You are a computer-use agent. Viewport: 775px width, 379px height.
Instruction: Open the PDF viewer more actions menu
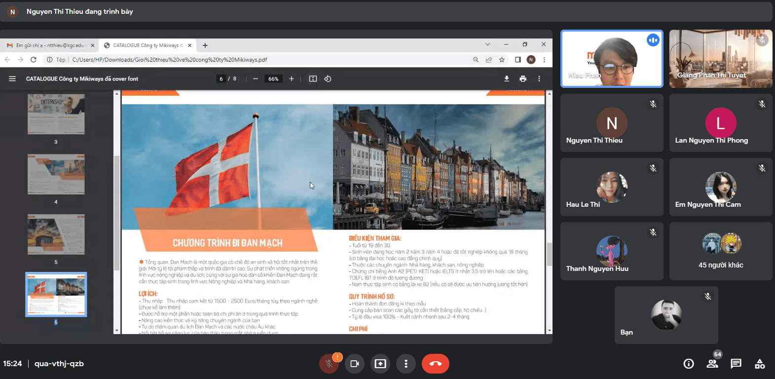pyautogui.click(x=539, y=79)
